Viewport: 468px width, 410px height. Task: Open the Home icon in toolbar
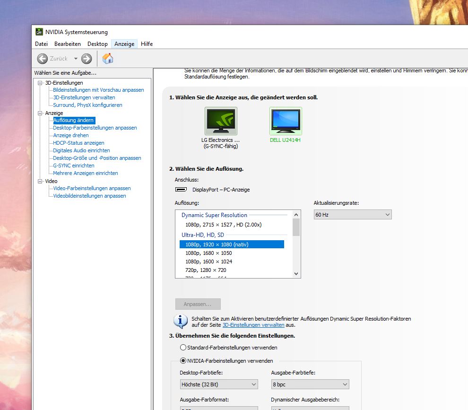(x=108, y=58)
